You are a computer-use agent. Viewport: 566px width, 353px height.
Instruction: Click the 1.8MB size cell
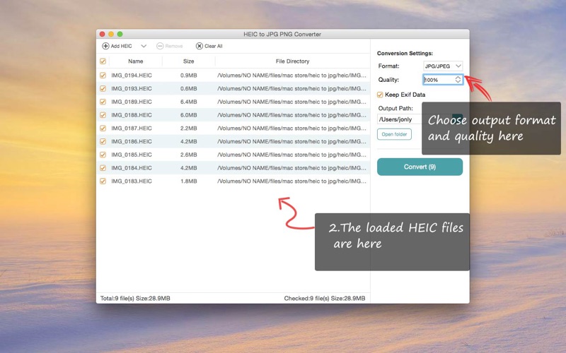[x=189, y=181]
